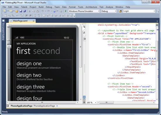
Task: Open the Telerik menu
Action: tap(24, 7)
